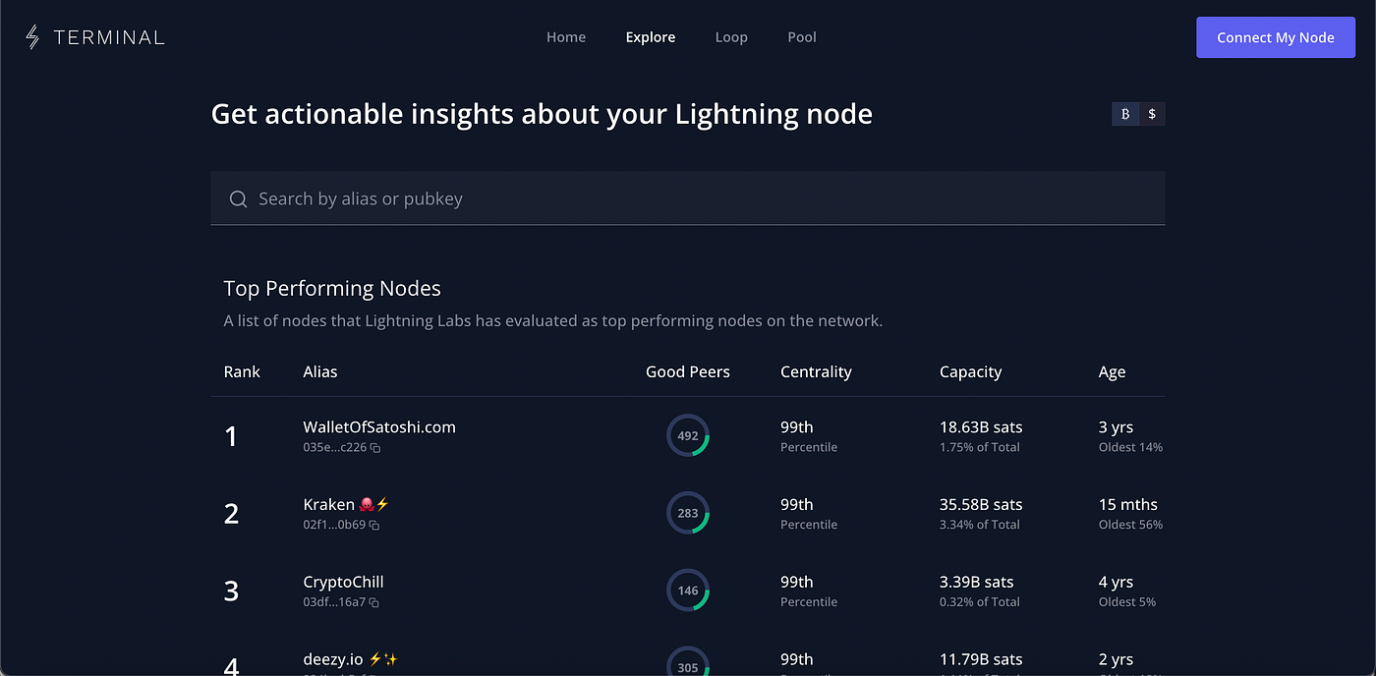
Task: Copy the Kraken pubkey 02f1...0b69
Action: [x=374, y=526]
